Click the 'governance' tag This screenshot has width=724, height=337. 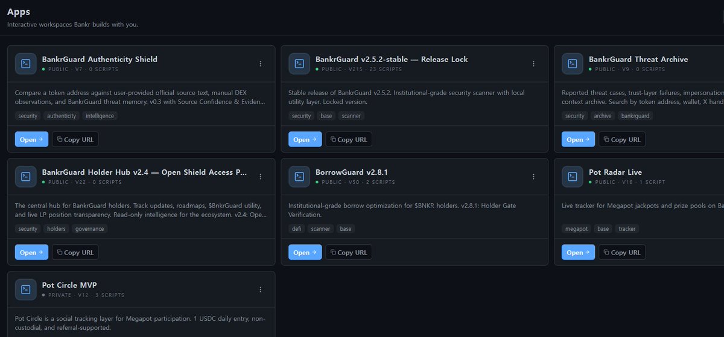coord(89,228)
